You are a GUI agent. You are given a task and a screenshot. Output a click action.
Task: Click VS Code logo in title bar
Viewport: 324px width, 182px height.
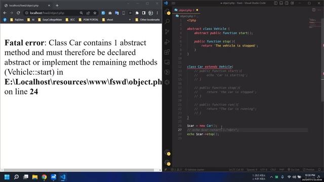pyautogui.click(x=166, y=3)
